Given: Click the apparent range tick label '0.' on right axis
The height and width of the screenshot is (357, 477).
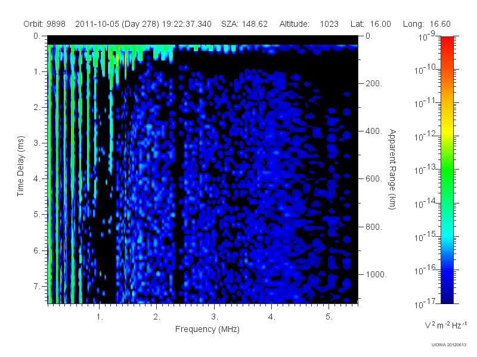Looking at the screenshot, I should click(369, 36).
